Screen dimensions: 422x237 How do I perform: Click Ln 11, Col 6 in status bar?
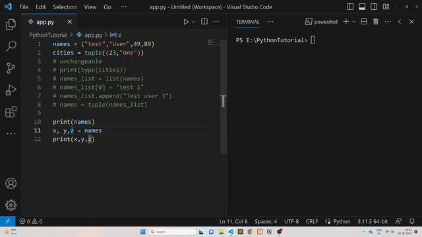pos(233,221)
